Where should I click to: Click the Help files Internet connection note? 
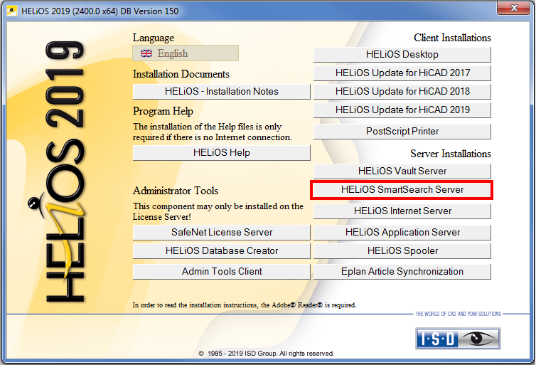213,132
